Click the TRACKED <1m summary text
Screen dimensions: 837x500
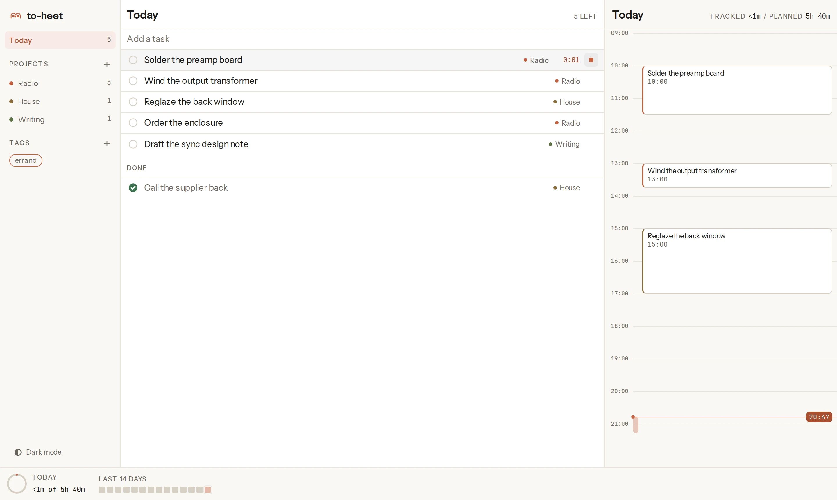[735, 16]
